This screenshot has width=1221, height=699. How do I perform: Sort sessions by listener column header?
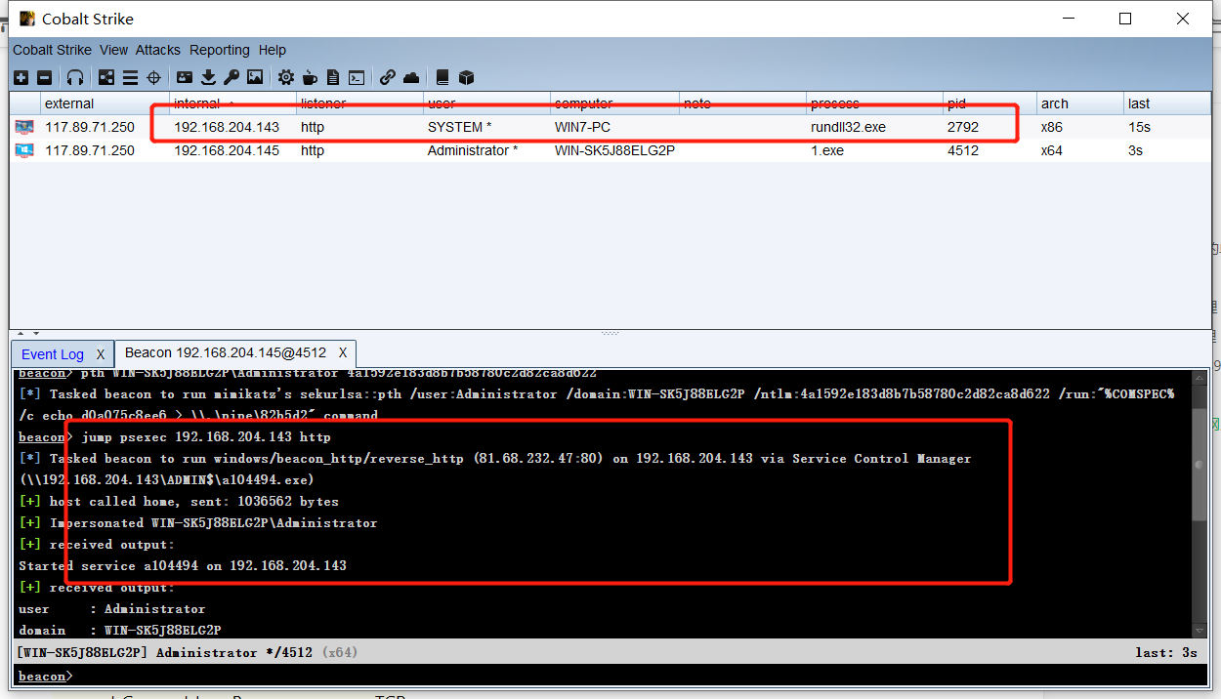[x=358, y=103]
